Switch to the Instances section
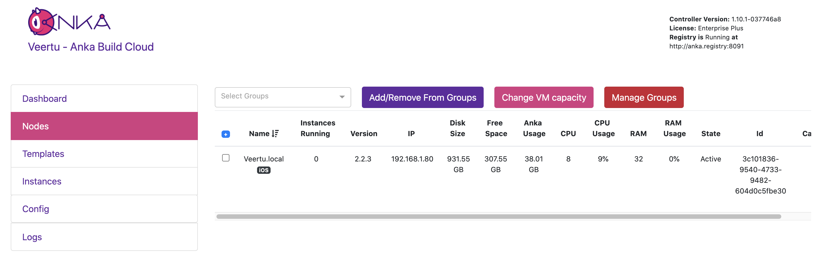The width and height of the screenshot is (823, 261). click(42, 181)
